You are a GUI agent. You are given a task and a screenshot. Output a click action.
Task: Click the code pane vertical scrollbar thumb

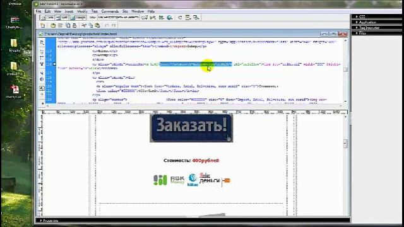point(345,70)
